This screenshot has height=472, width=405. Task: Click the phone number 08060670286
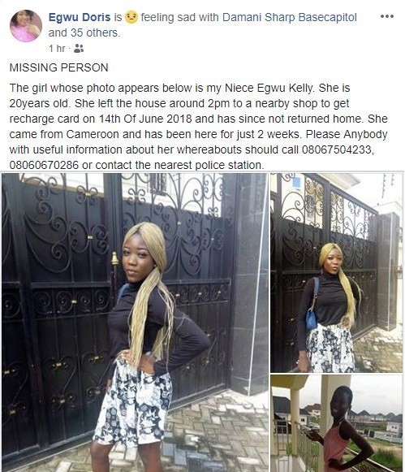44,165
